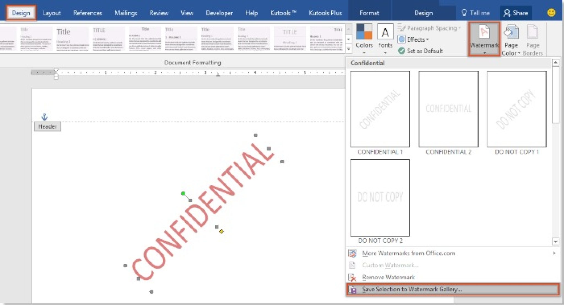Image resolution: width=564 pixels, height=305 pixels.
Task: Click the Paragraph Spacing icon
Action: coord(402,28)
